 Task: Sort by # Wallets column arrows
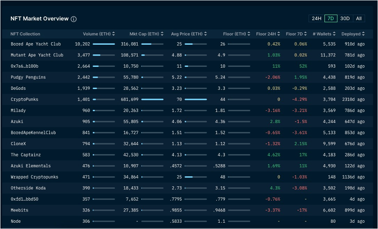335,34
